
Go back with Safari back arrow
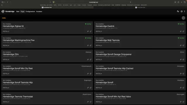pos(8,2)
